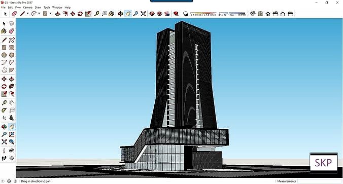Open 3D Warehouse from top toolbar
343x184 pixels.
(152, 14)
